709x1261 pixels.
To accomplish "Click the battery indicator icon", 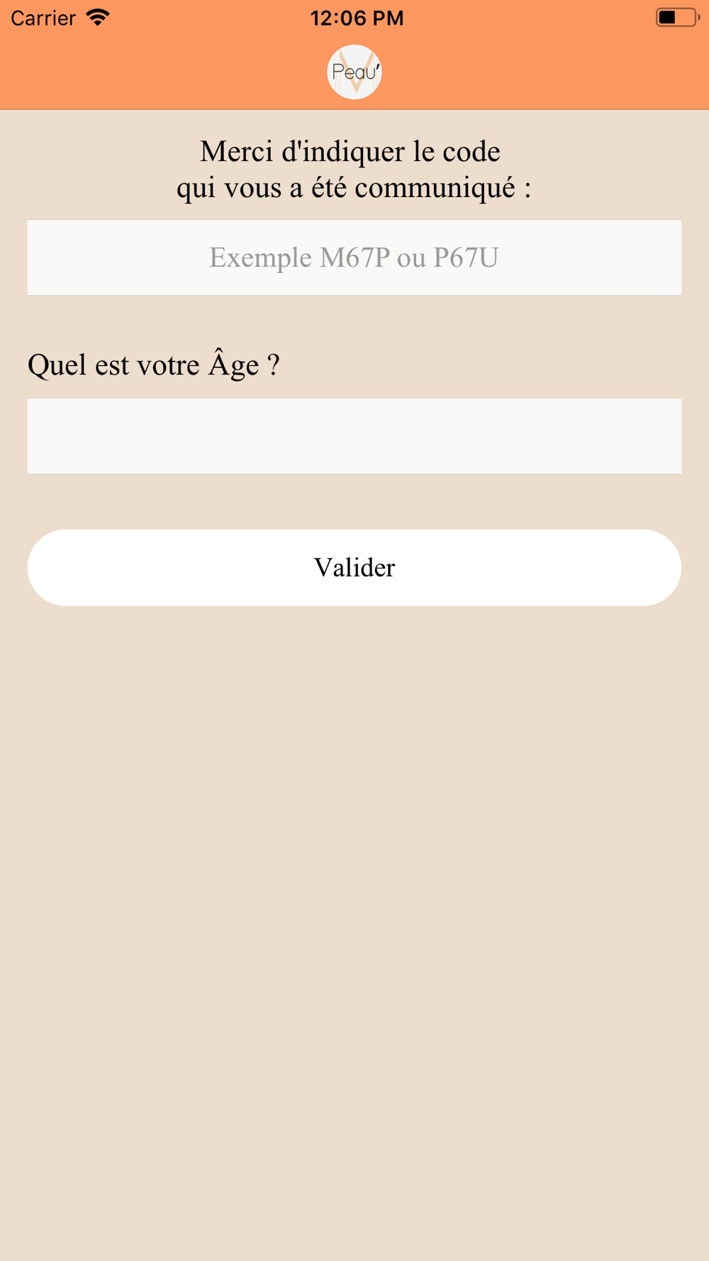I will coord(676,17).
